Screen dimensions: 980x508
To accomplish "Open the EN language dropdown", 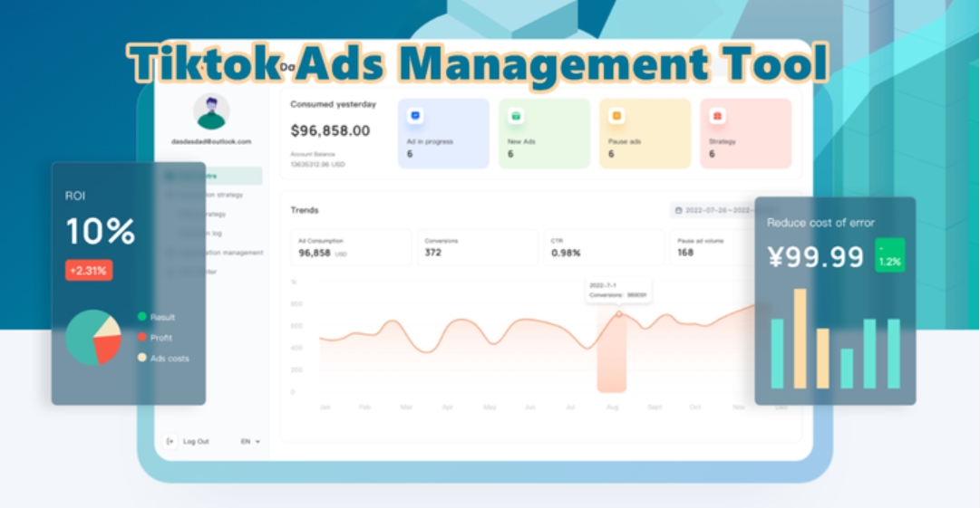I will [x=250, y=441].
